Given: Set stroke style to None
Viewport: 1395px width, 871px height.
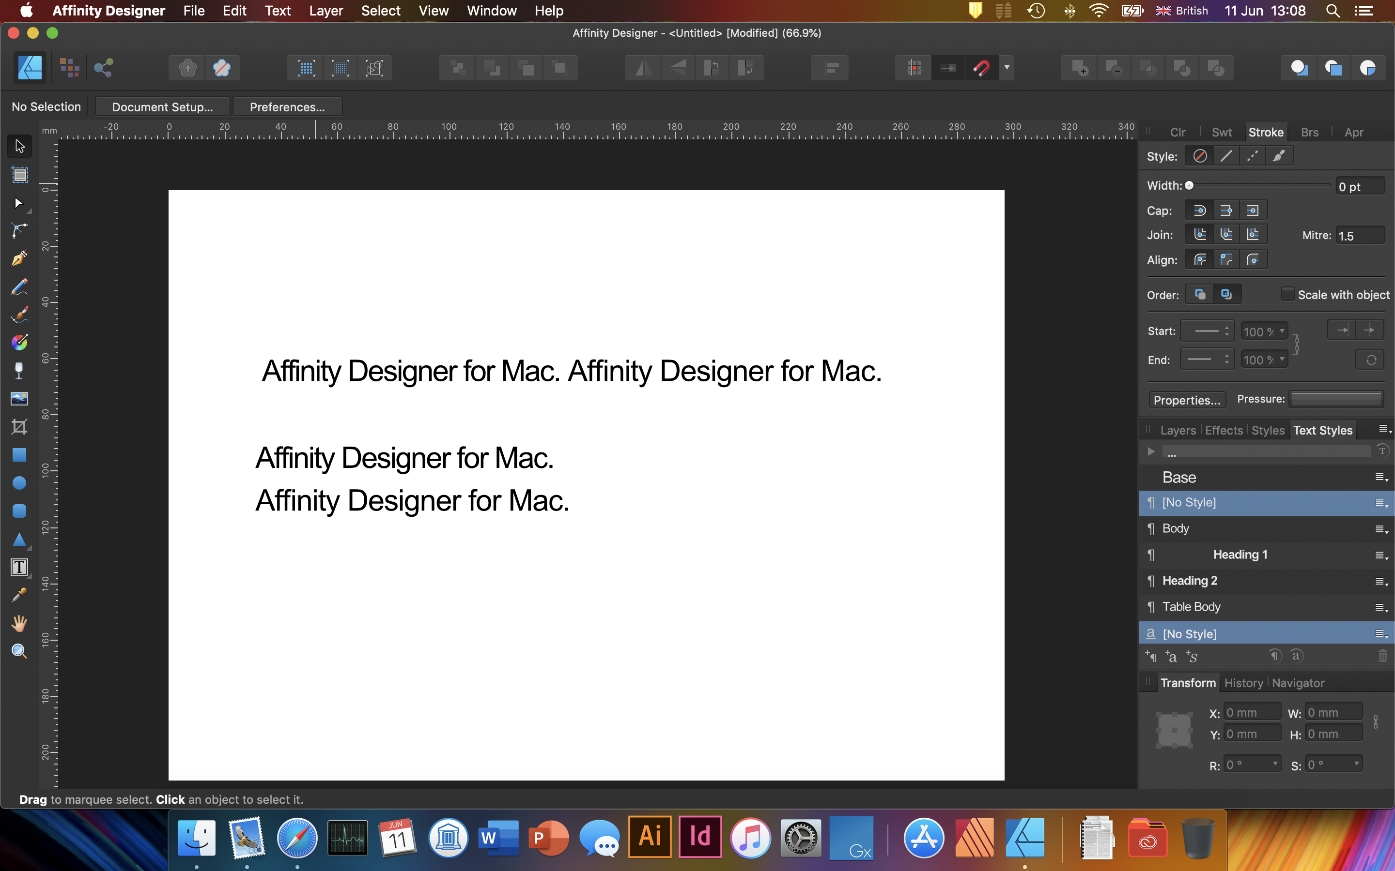Looking at the screenshot, I should point(1200,156).
